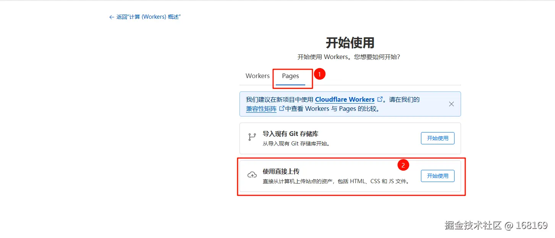555x238 pixels.
Task: Click external link icon after Cloudflare Workers
Action: [x=380, y=99]
